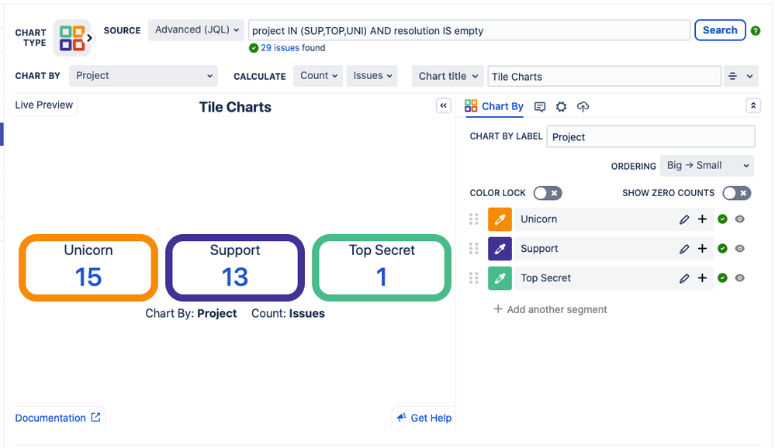775x448 pixels.
Task: Open the settings gear tab
Action: click(x=561, y=107)
